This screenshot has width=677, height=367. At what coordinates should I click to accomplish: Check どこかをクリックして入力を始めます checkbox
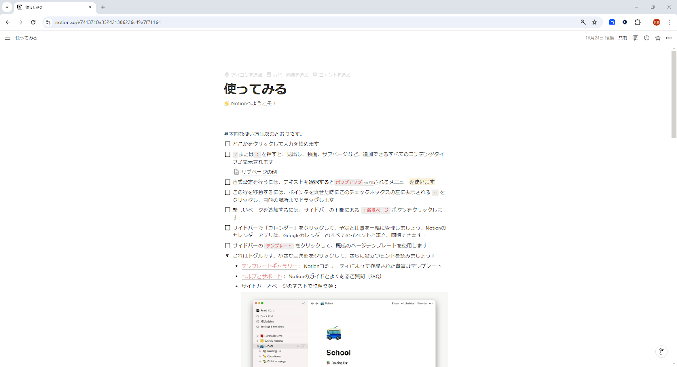228,144
